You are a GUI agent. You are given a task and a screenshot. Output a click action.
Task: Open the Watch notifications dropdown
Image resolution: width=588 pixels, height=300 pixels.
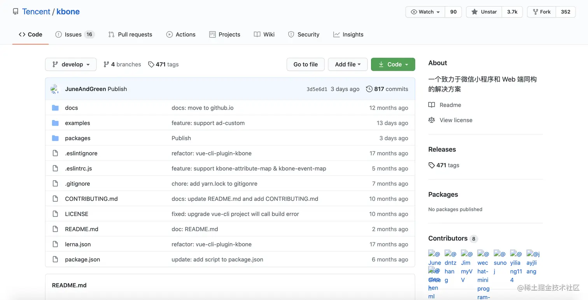pyautogui.click(x=425, y=12)
